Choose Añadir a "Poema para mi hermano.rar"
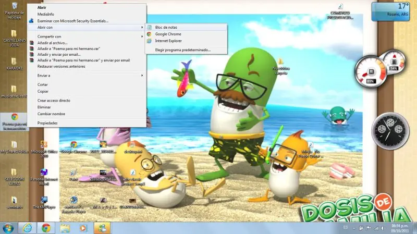 87,48
